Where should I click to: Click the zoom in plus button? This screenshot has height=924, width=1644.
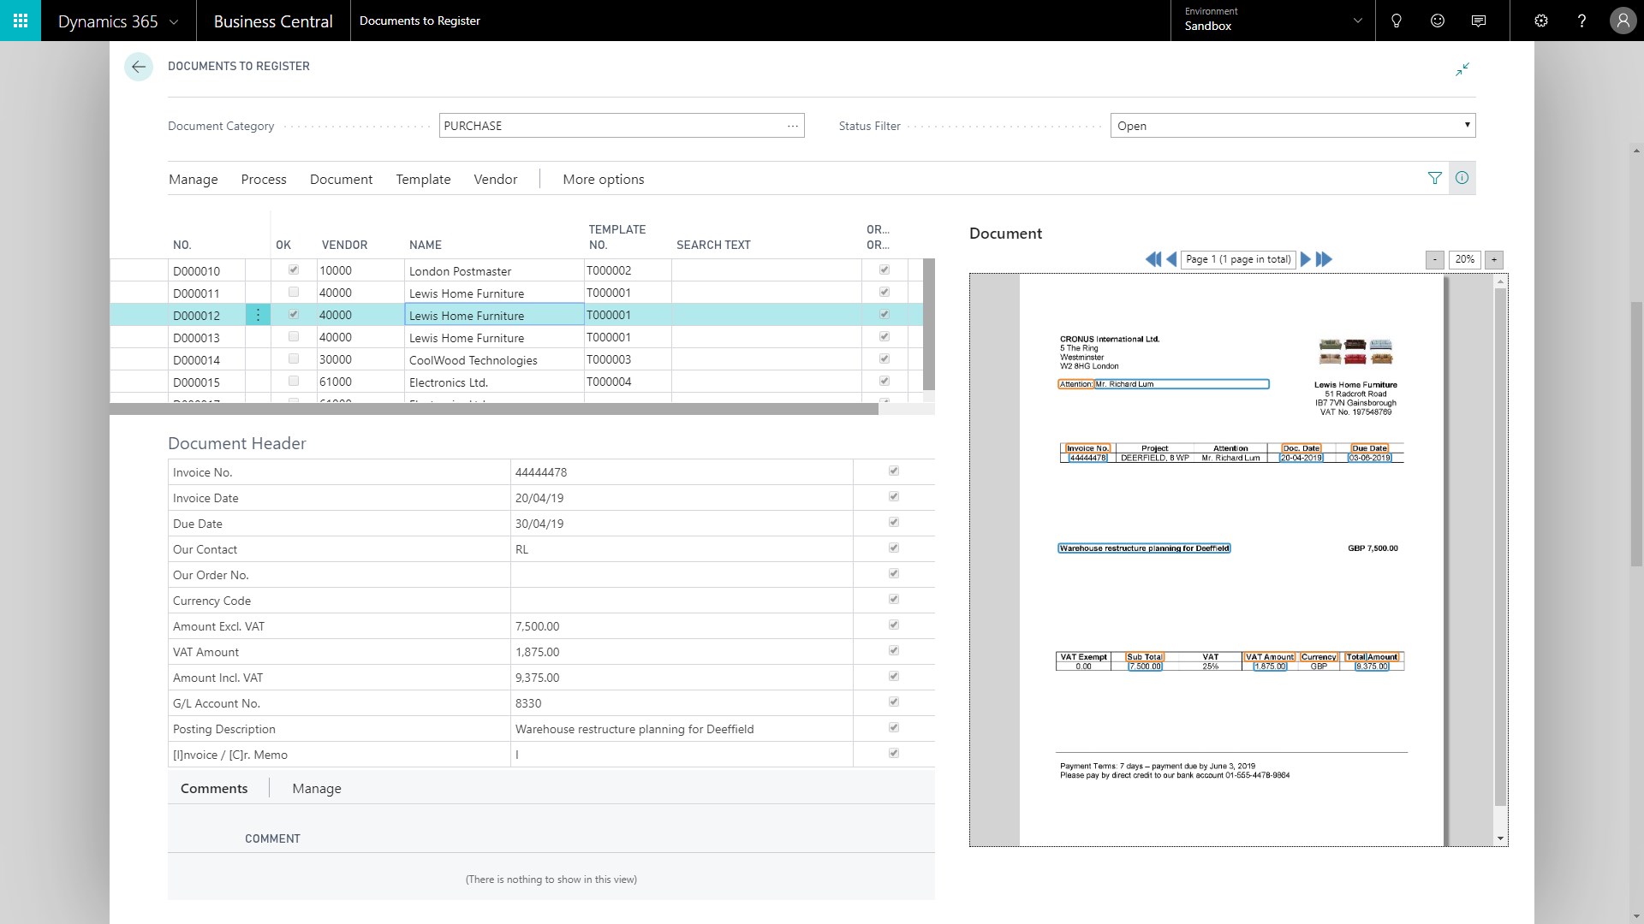coord(1494,259)
